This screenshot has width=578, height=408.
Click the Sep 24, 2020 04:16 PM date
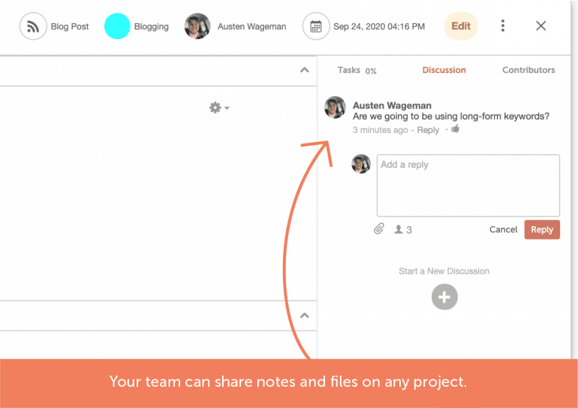379,26
